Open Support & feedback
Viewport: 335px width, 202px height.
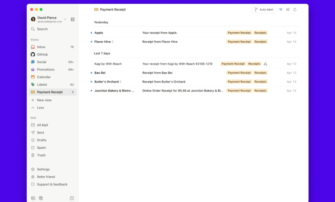pyautogui.click(x=52, y=184)
